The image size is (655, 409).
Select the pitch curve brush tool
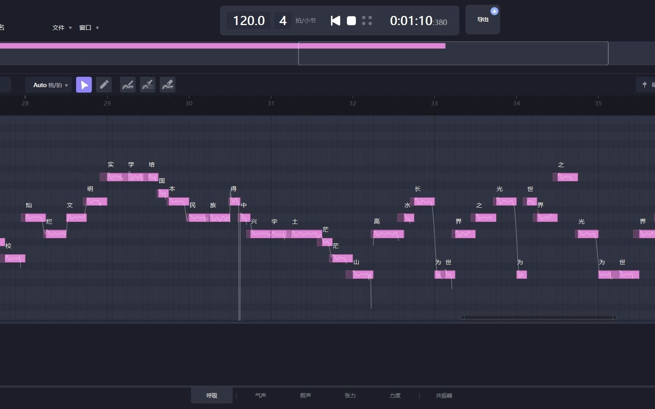pyautogui.click(x=148, y=85)
